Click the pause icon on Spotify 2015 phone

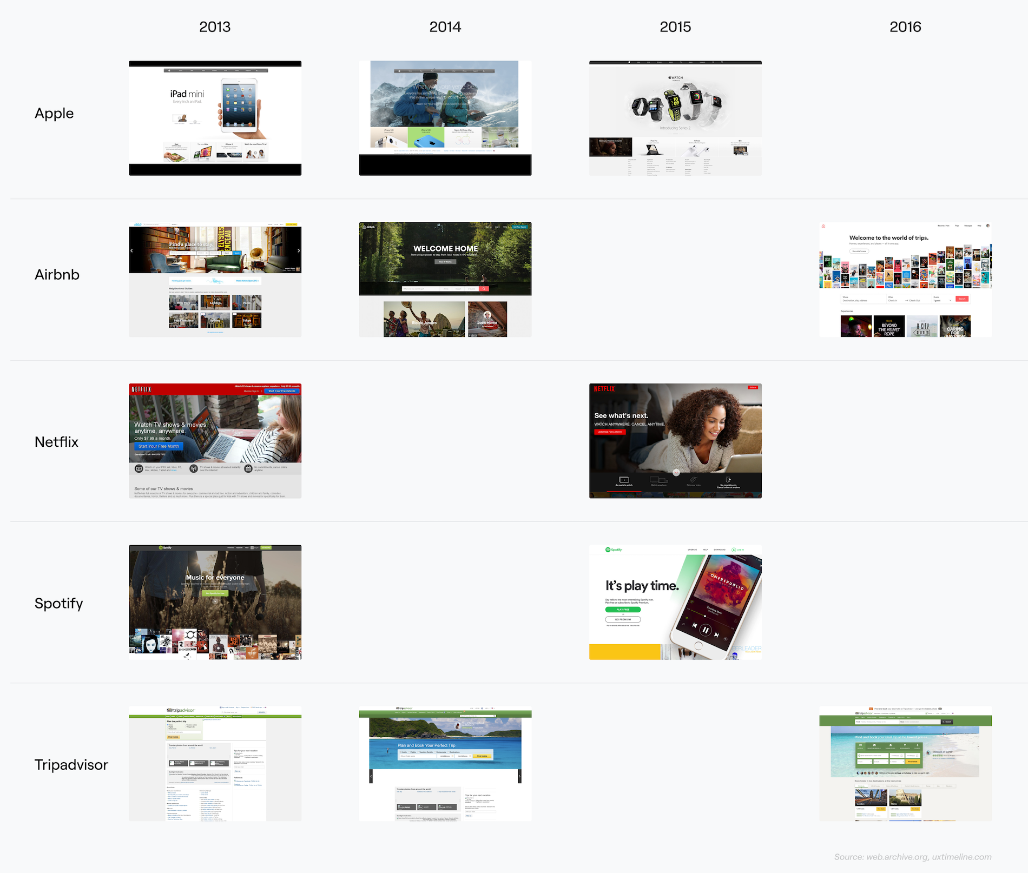pos(705,630)
